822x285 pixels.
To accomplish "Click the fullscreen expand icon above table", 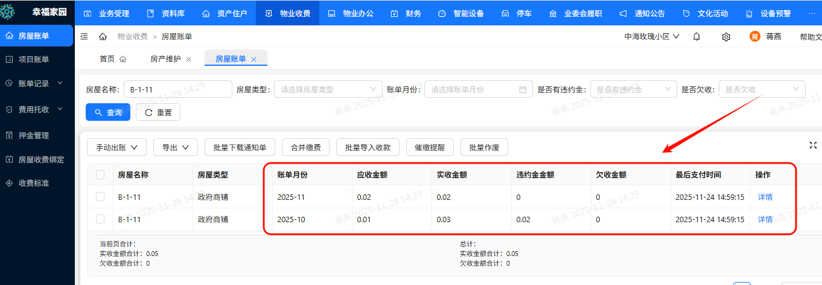I will click(813, 145).
